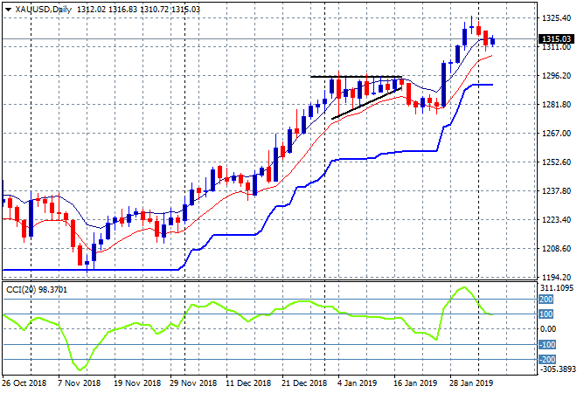
Task: Click the chart menu triangle beside XAUUSD
Action: (8, 10)
